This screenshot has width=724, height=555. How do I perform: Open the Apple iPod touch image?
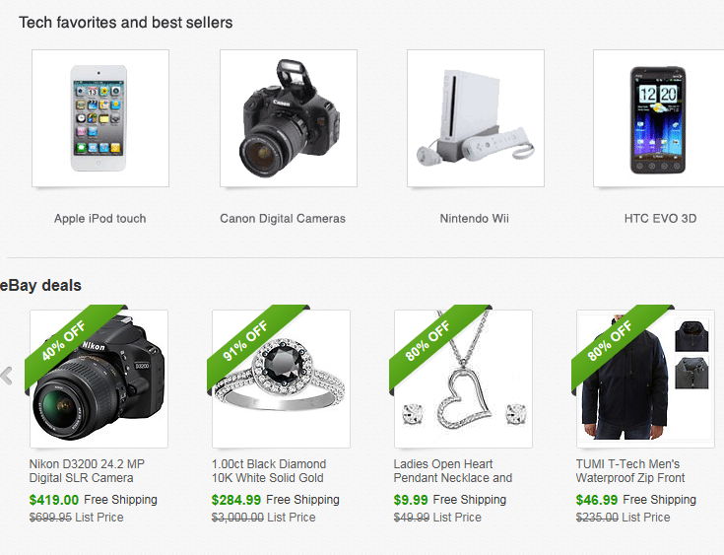click(x=100, y=118)
